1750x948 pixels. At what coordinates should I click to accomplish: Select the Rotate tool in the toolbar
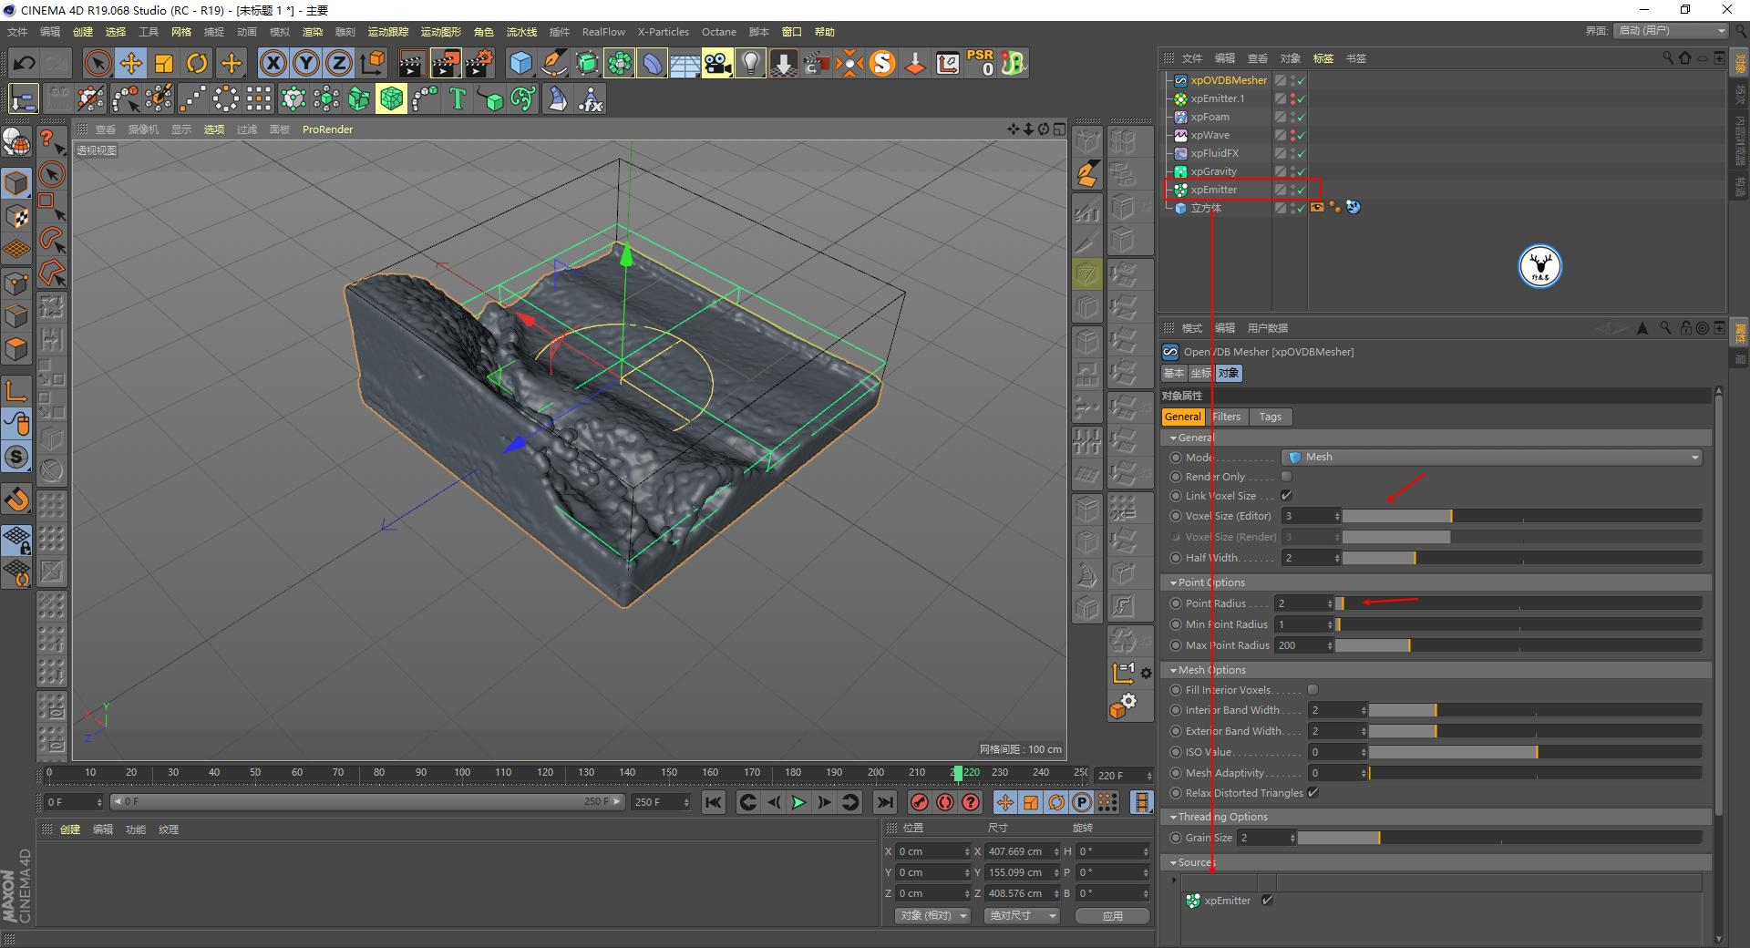point(198,63)
